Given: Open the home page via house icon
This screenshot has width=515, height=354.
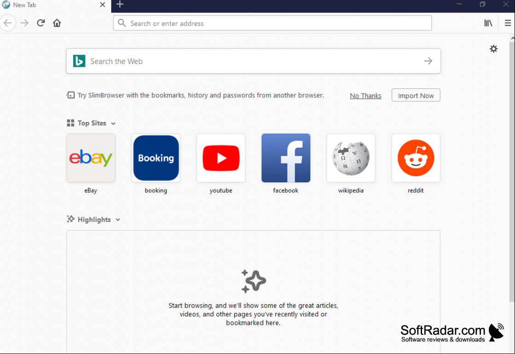Looking at the screenshot, I should pyautogui.click(x=57, y=23).
